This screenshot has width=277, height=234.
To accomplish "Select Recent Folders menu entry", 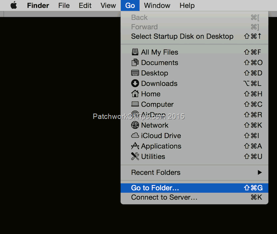I will (194, 172).
